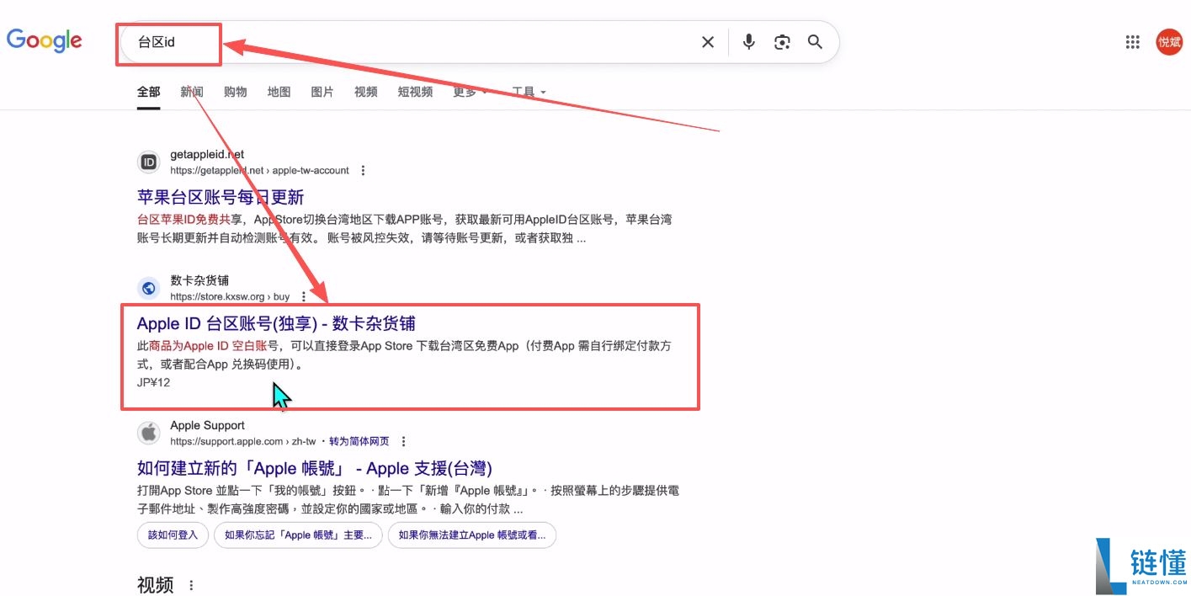Click the getappleid.net site name
Image resolution: width=1191 pixels, height=596 pixels.
pos(207,155)
